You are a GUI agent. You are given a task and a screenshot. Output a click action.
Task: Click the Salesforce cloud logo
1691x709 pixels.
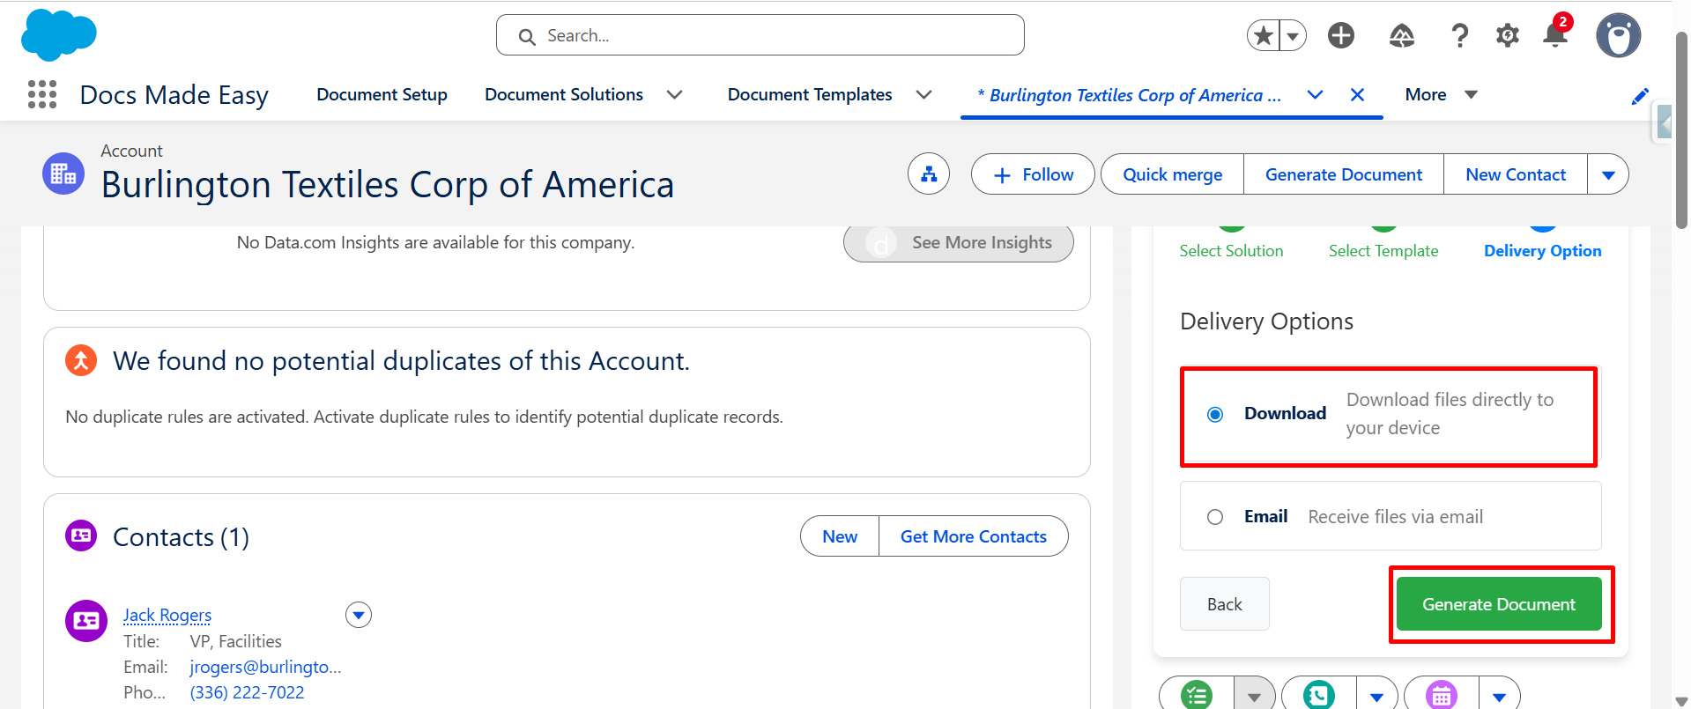[58, 35]
